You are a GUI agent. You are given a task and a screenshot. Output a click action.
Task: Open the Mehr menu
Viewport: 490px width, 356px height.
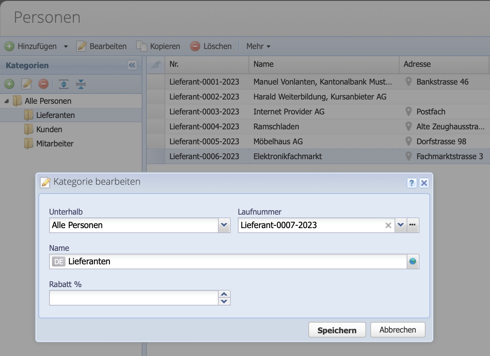click(258, 46)
